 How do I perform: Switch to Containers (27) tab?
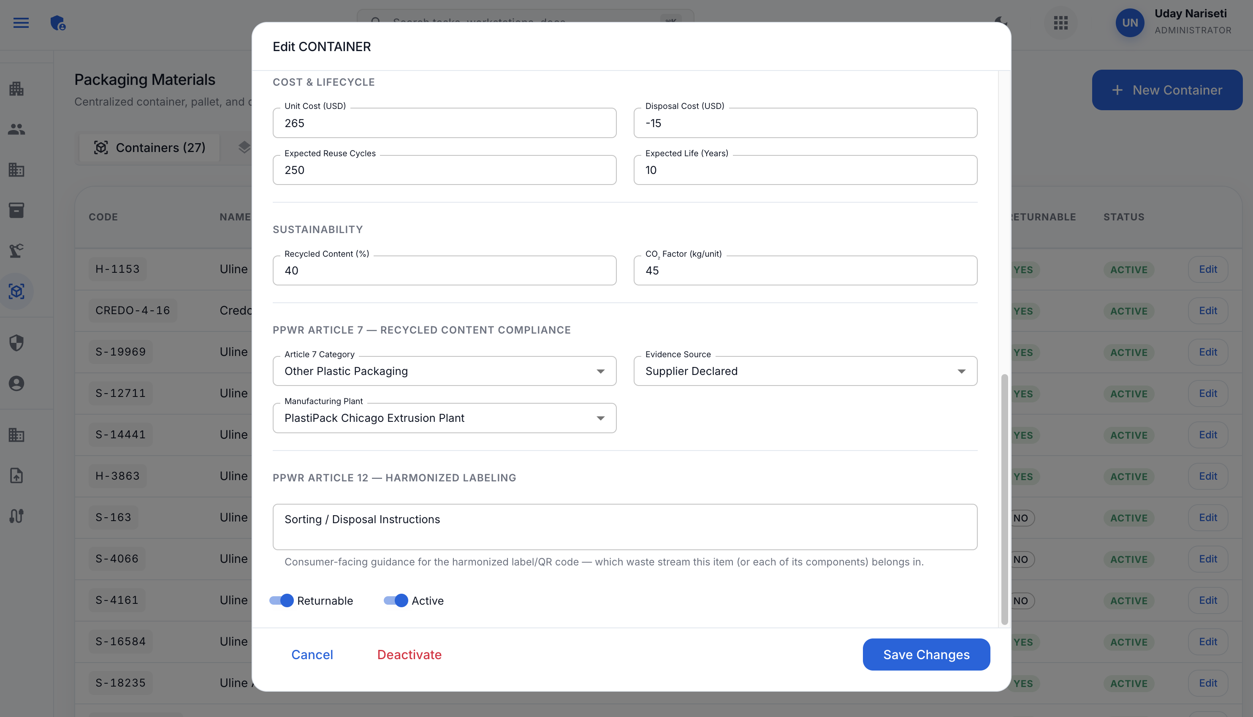tap(149, 148)
